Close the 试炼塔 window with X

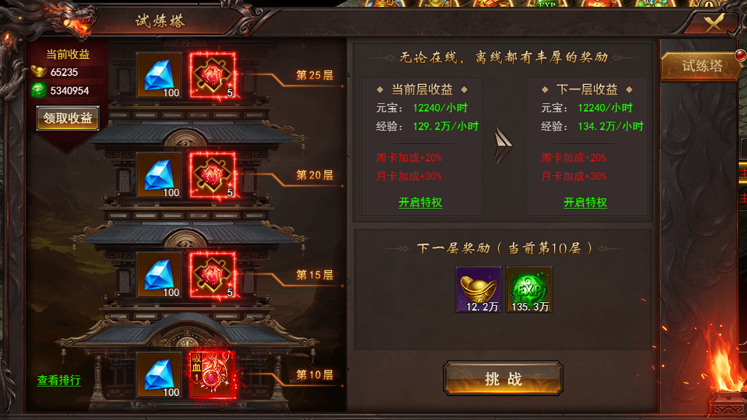(713, 23)
